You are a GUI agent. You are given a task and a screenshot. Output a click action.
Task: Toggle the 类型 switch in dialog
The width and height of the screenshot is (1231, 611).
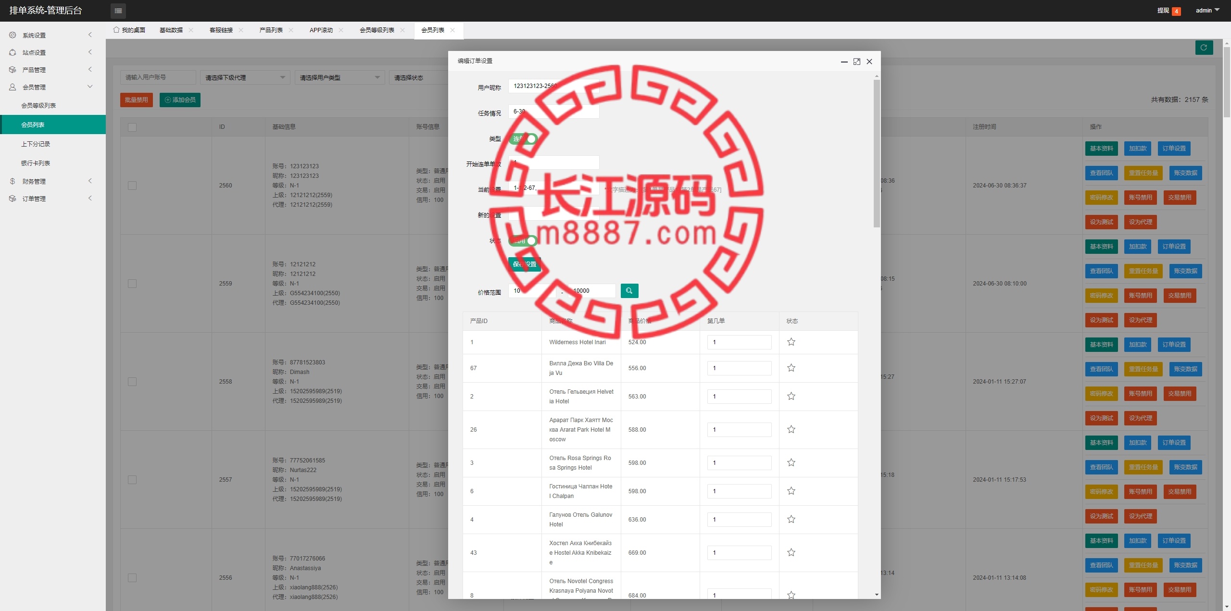(x=523, y=139)
